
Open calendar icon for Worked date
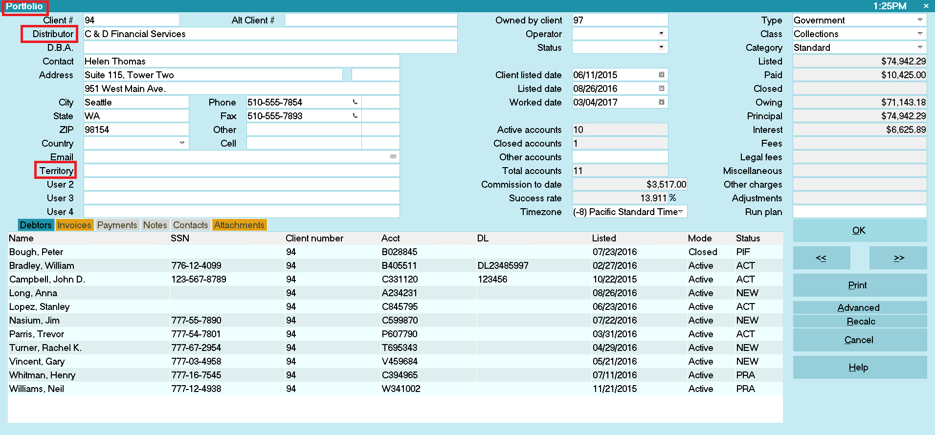click(x=661, y=102)
